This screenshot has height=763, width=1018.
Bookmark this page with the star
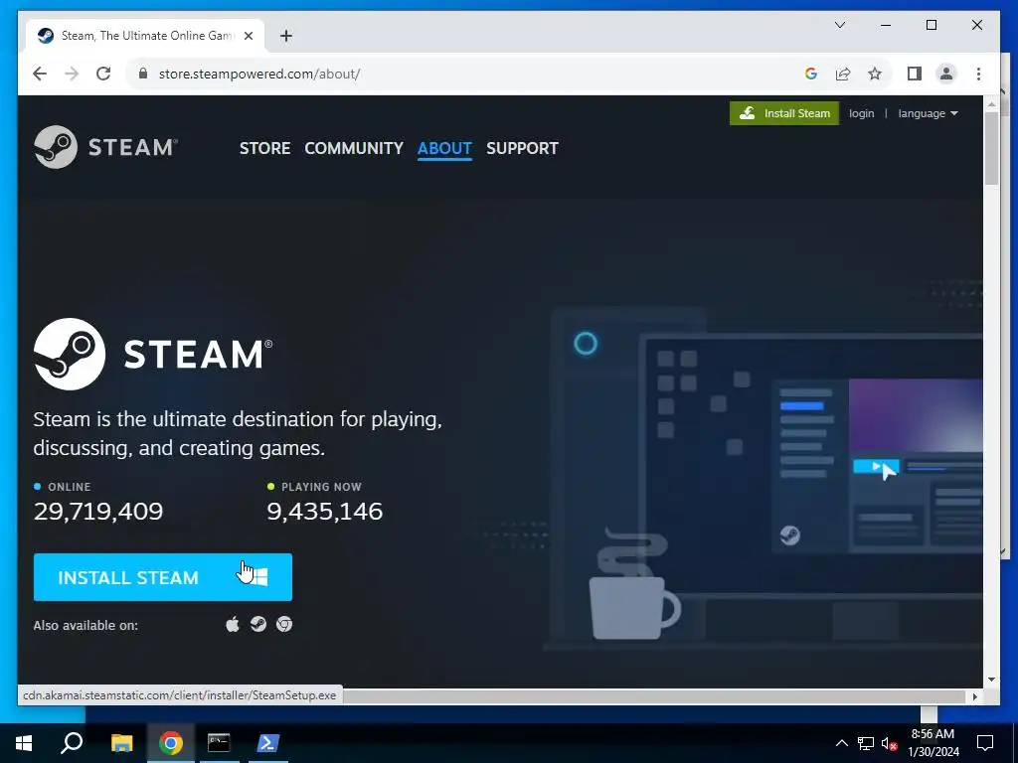click(875, 74)
